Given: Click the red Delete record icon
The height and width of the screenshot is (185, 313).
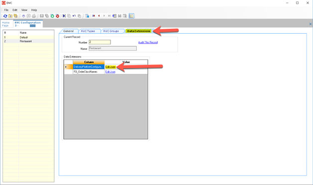Looking at the screenshot, I should (x=58, y=16).
